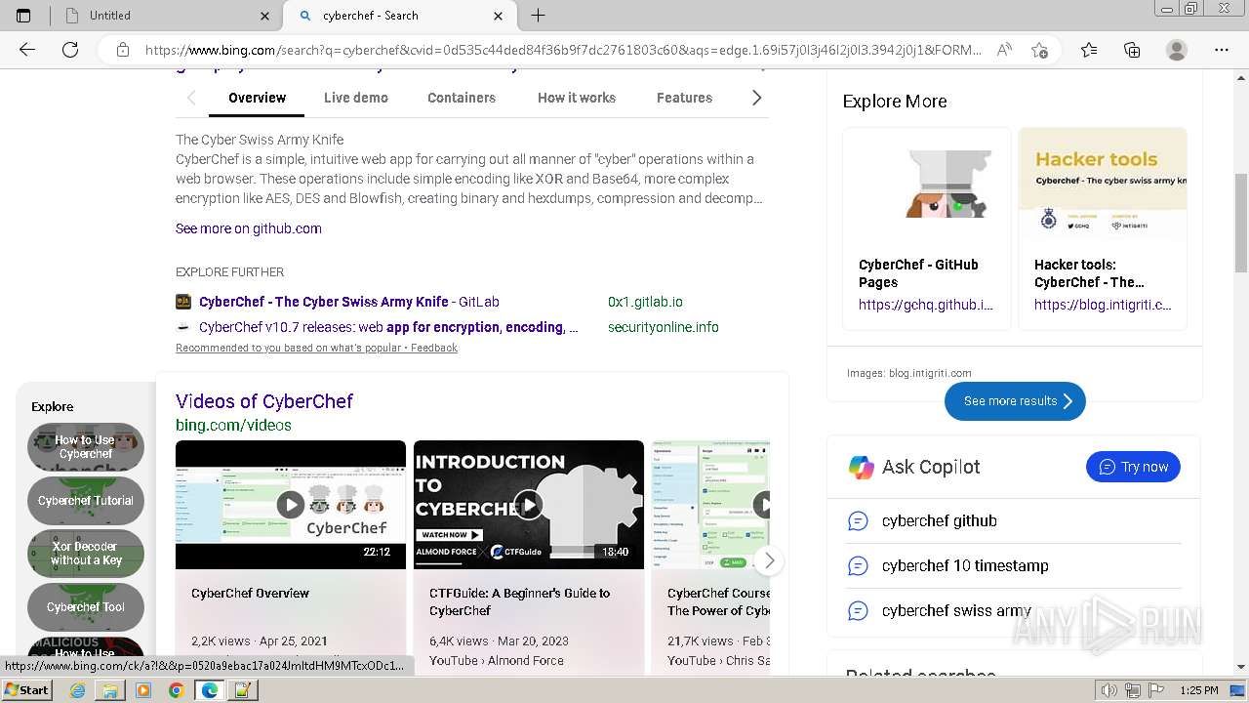The image size is (1249, 703).
Task: Add this page to favorites star icon
Action: click(x=1039, y=50)
